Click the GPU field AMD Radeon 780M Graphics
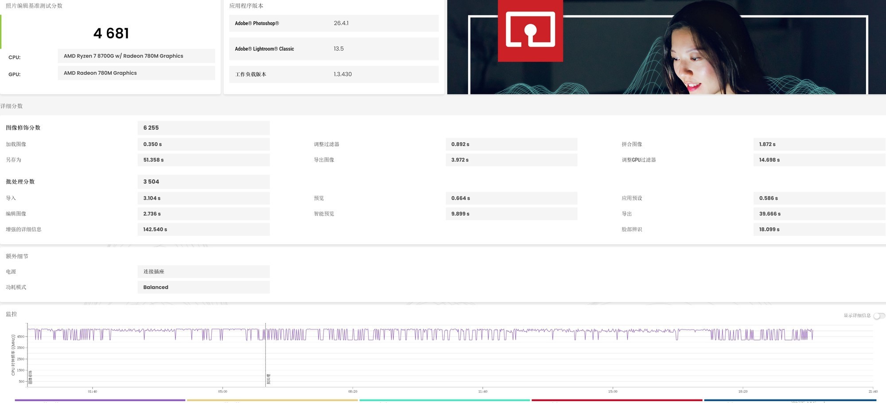 click(136, 73)
